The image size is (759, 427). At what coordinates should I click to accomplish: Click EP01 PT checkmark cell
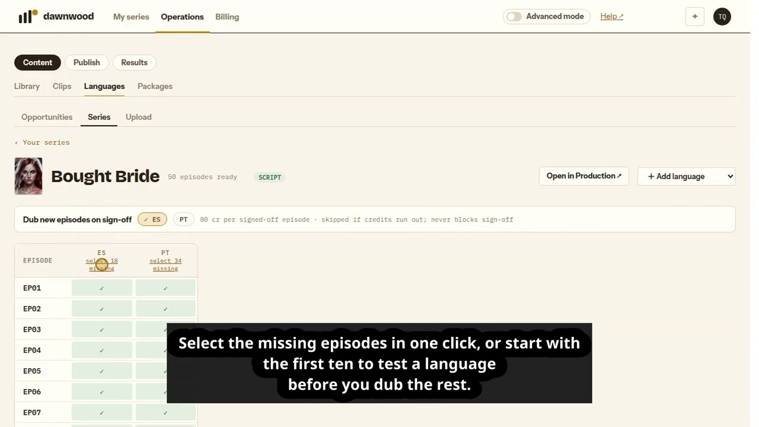[165, 288]
